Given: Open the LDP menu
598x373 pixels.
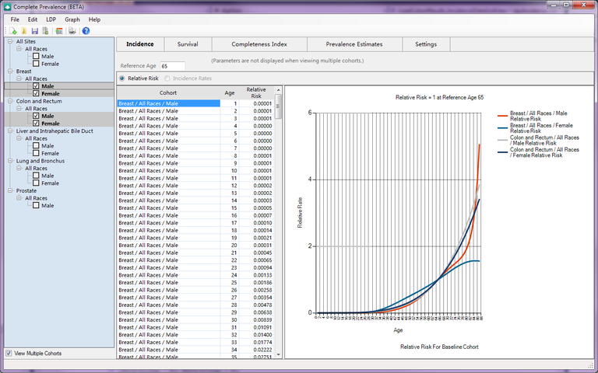Looking at the screenshot, I should click(51, 19).
